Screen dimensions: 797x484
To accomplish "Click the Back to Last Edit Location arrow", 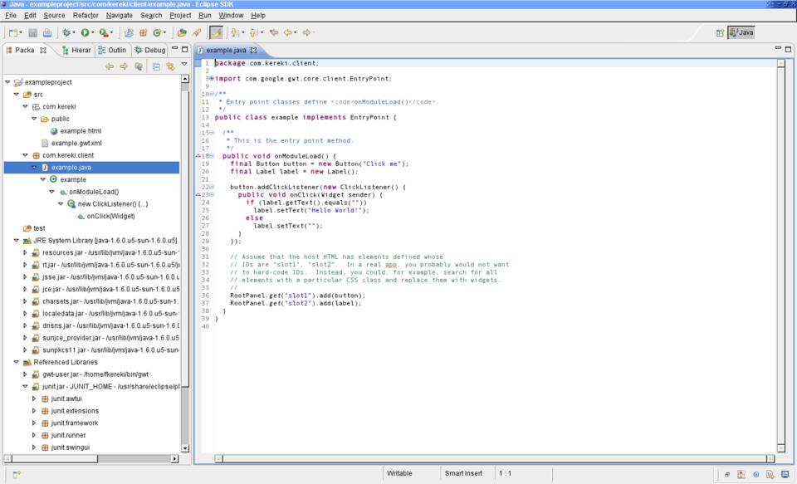I will (273, 32).
